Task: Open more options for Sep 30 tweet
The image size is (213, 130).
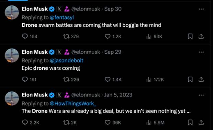Action: [x=201, y=9]
